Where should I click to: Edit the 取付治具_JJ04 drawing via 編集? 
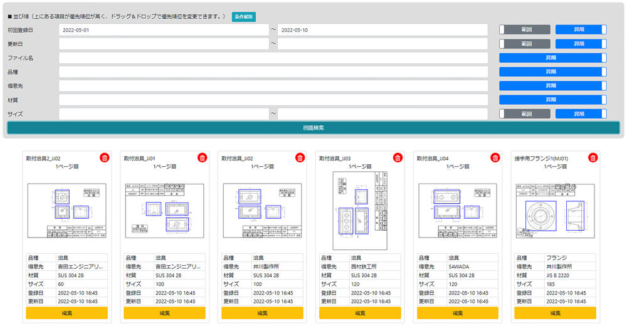pyautogui.click(x=458, y=313)
